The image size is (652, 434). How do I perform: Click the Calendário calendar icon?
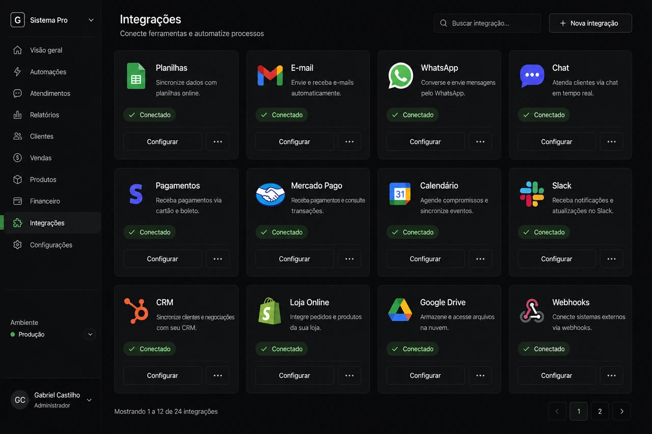pyautogui.click(x=400, y=194)
